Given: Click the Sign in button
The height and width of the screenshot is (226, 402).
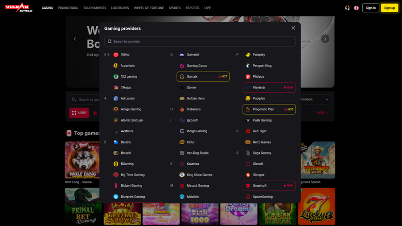Looking at the screenshot, I should [371, 8].
